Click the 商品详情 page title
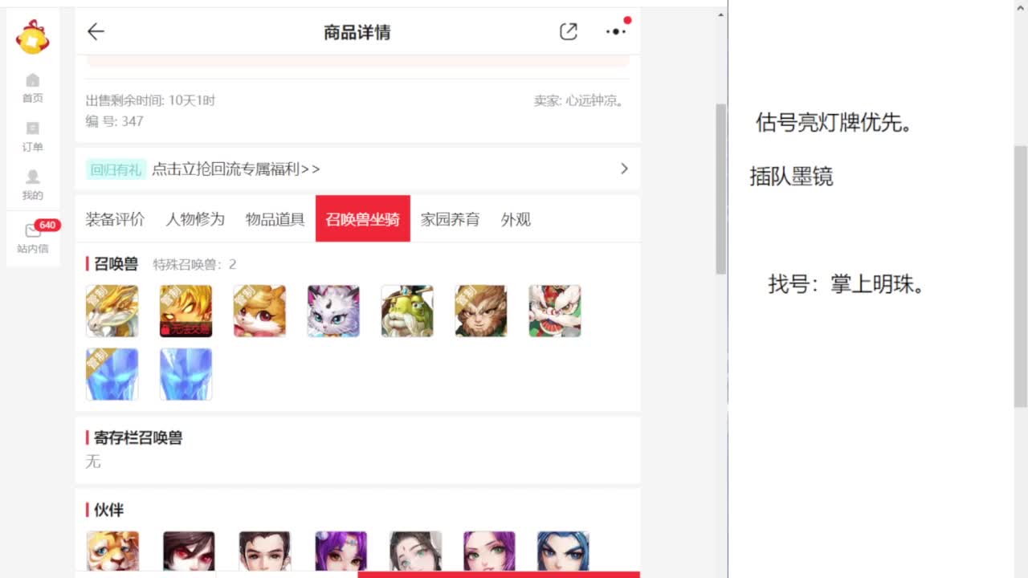This screenshot has width=1028, height=578. tap(357, 32)
